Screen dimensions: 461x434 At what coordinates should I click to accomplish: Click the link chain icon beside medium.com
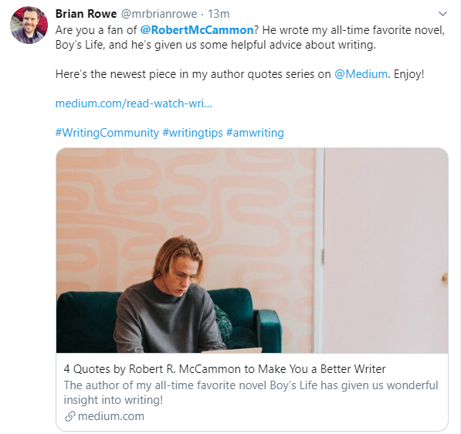tap(70, 416)
